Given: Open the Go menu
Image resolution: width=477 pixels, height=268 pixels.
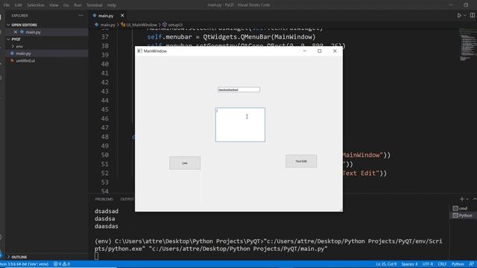Looking at the screenshot, I should [66, 5].
